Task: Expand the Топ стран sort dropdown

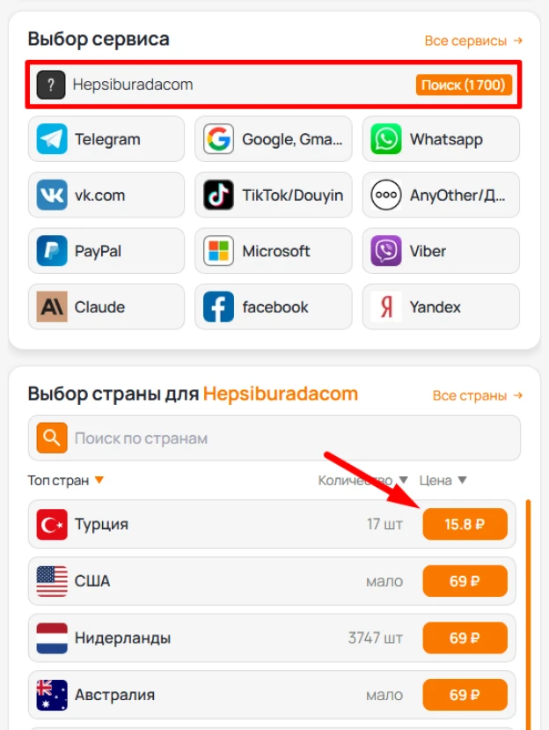Action: 99,480
